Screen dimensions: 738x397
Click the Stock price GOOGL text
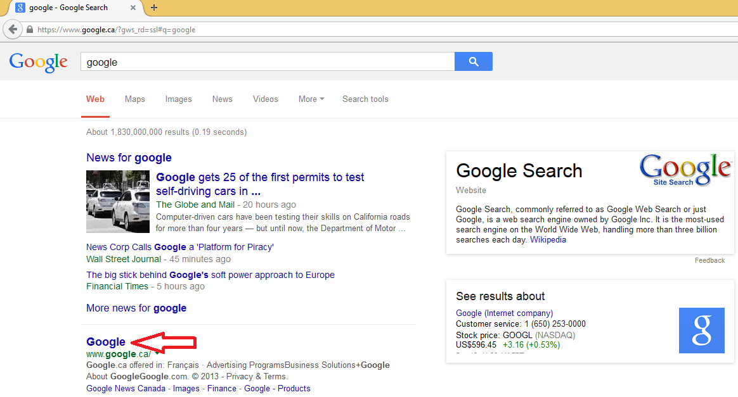515,335
